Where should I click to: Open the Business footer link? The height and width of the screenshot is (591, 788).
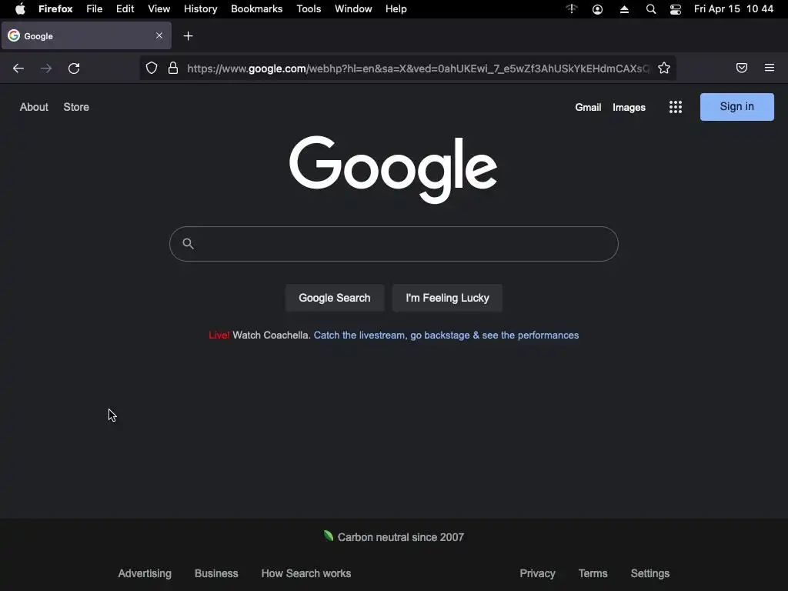(216, 573)
